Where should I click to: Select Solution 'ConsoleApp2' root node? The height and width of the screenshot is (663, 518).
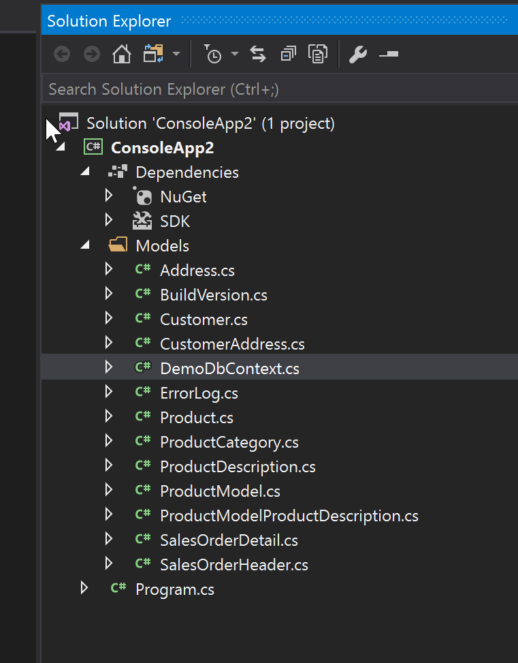pyautogui.click(x=210, y=123)
